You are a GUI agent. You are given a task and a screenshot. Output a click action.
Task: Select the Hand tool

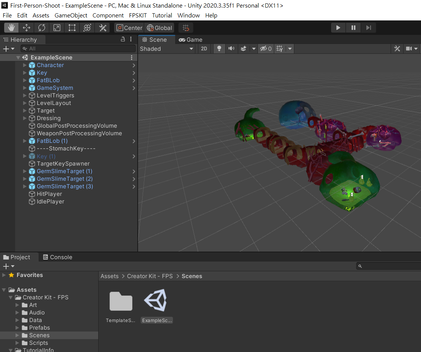(x=11, y=28)
